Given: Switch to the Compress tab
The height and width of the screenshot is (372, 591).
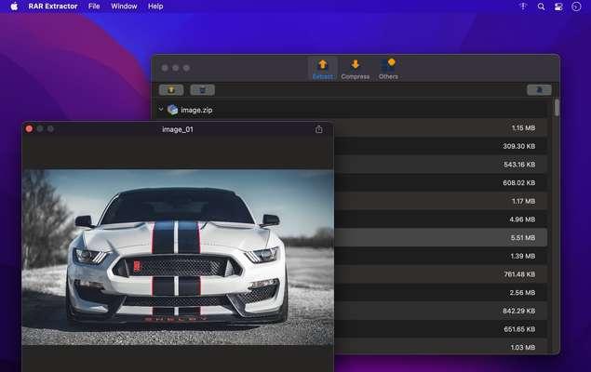Looking at the screenshot, I should (355, 69).
